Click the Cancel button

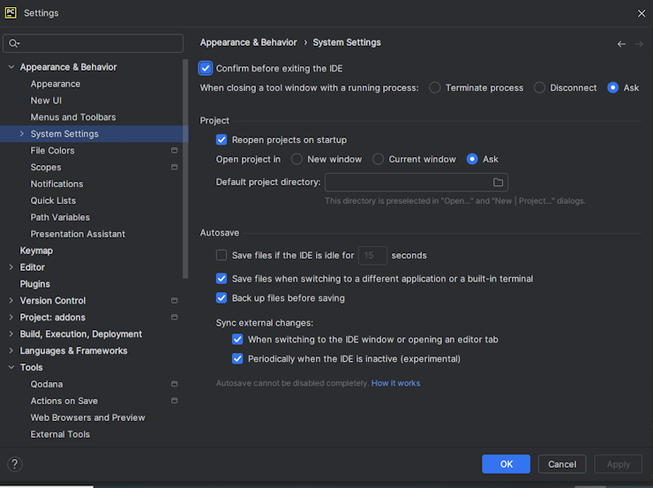coord(562,464)
